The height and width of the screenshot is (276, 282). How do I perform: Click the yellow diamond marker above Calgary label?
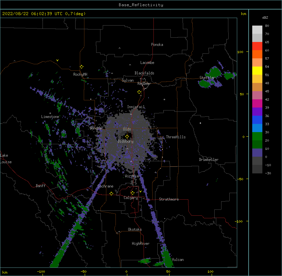tap(132, 193)
